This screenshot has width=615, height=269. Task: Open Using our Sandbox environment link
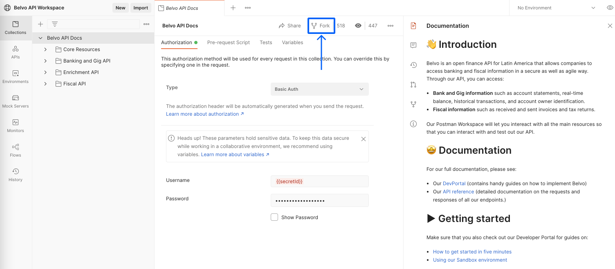click(x=470, y=260)
